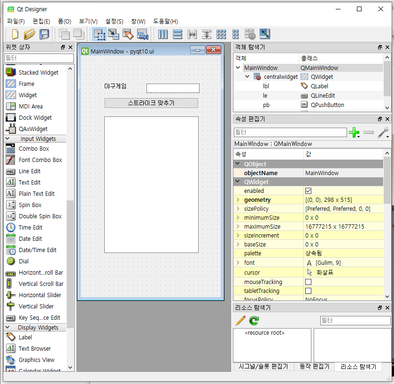Image resolution: width=394 pixels, height=384 pixels.
Task: Expand the sizePolicy property
Action: click(x=238, y=209)
